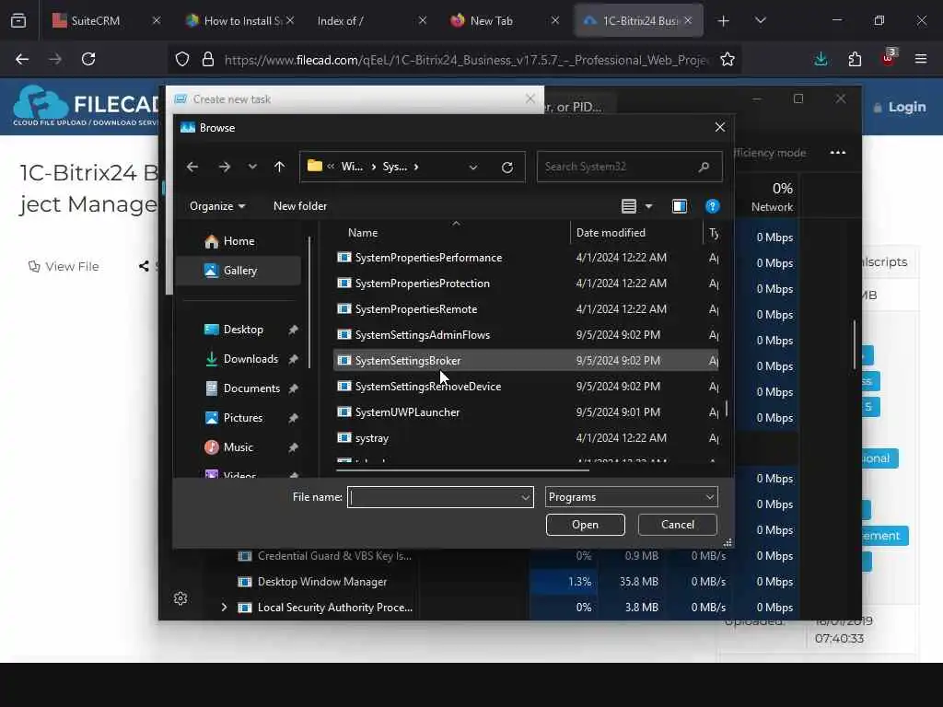Viewport: 943px width, 707px height.
Task: Close the Create new task dialog
Action: click(x=530, y=99)
